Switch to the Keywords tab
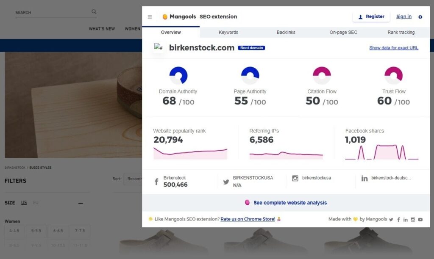The width and height of the screenshot is (434, 259). point(228,32)
